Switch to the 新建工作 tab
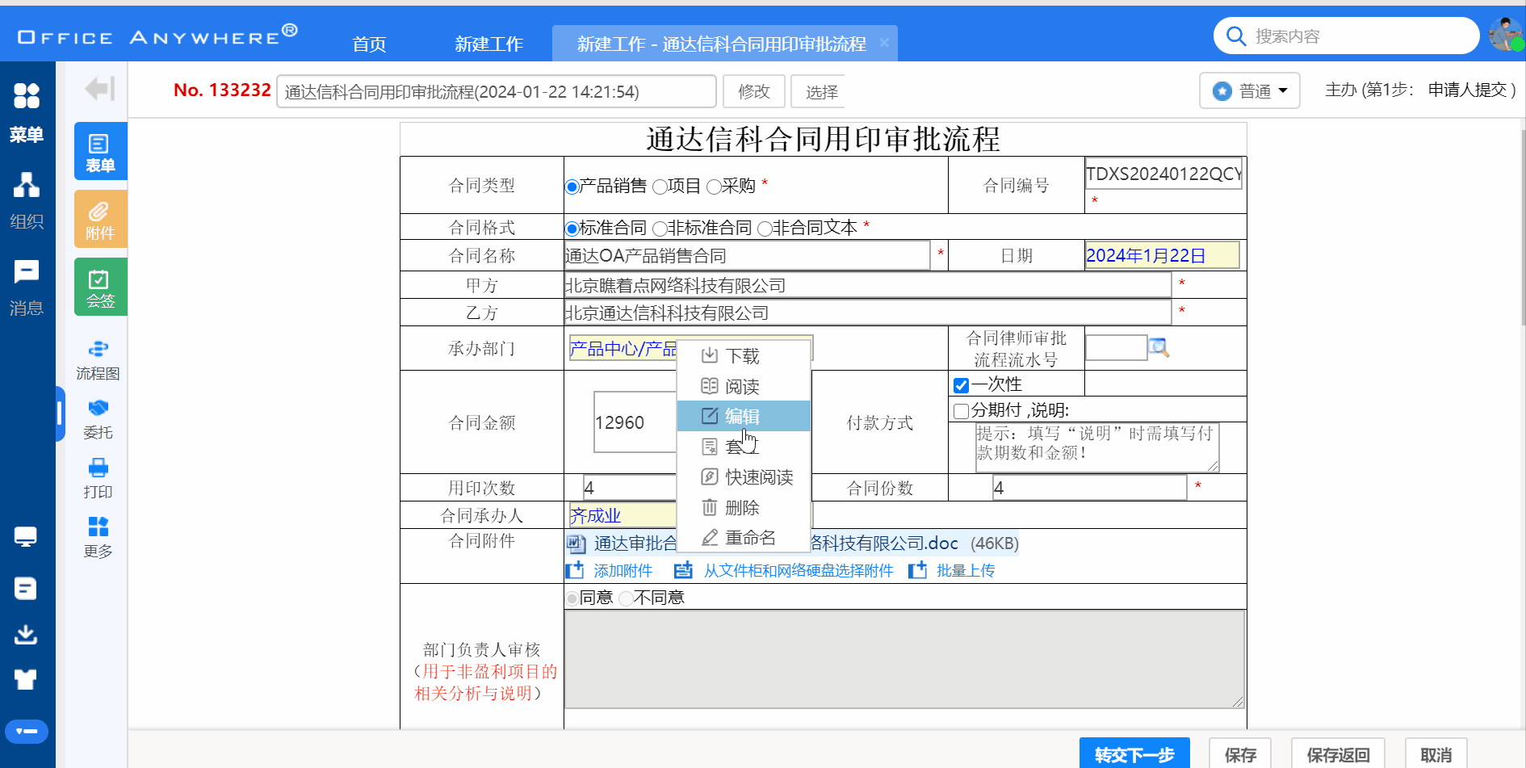The height and width of the screenshot is (768, 1526). [x=488, y=44]
